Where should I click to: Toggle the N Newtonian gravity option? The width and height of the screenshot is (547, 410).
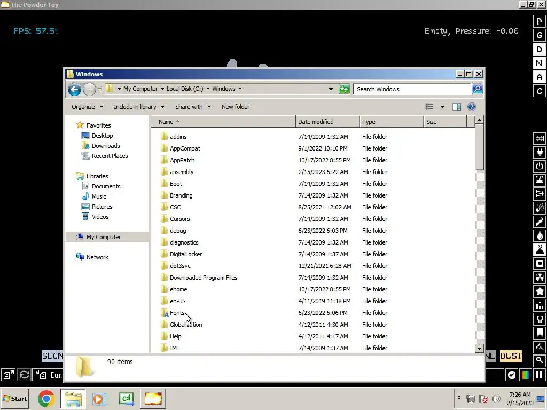click(x=540, y=63)
